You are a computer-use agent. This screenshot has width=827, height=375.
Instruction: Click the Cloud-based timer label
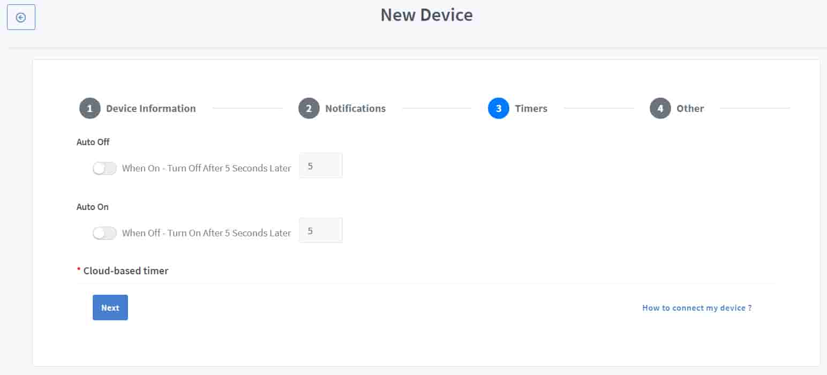(126, 271)
